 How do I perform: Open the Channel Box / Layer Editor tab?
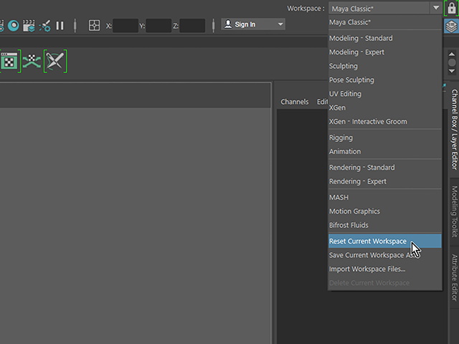click(454, 130)
